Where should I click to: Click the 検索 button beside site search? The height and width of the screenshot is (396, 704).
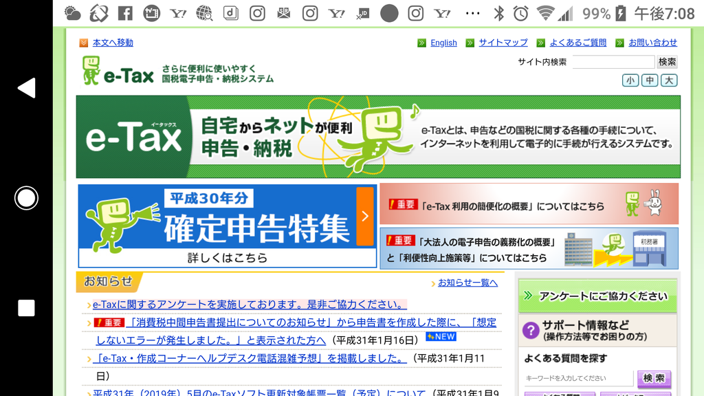667,62
